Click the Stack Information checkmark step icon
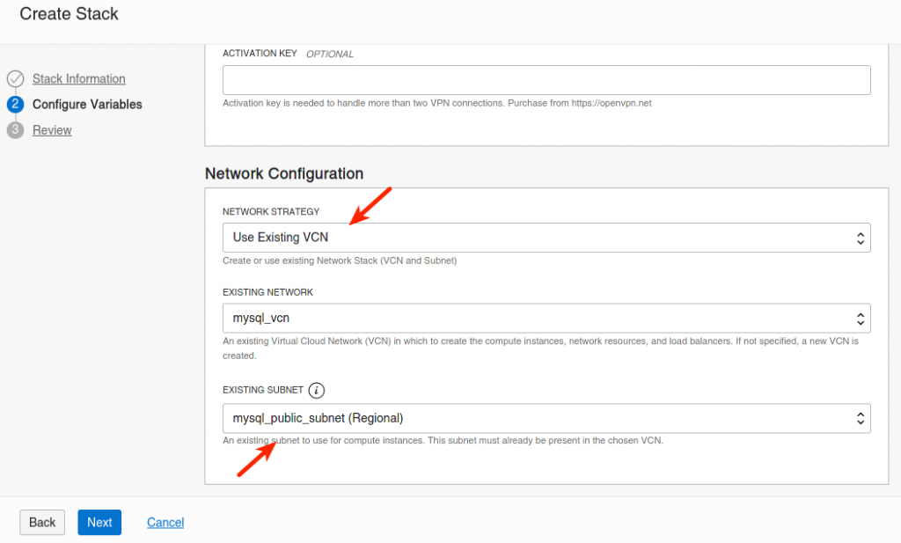This screenshot has width=901, height=543. pos(15,79)
